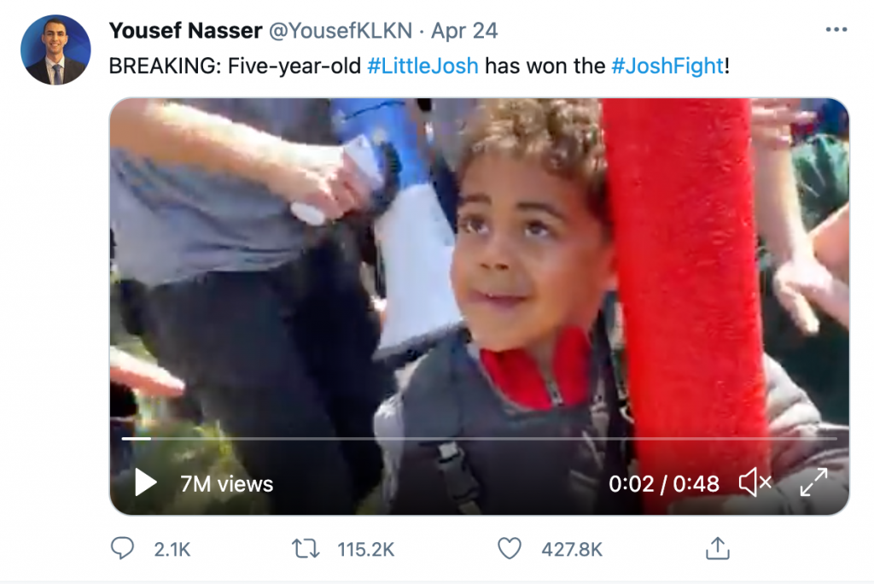Open the Apr 24 tweet timestamp

pyautogui.click(x=464, y=32)
